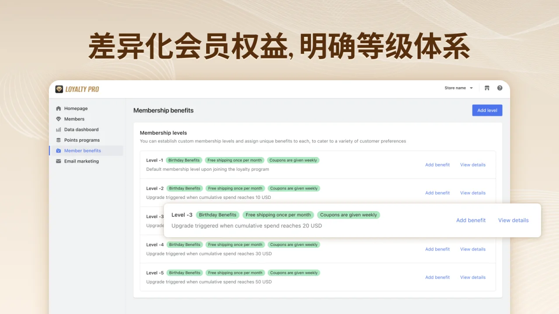The width and height of the screenshot is (559, 314).
Task: Open the storefront icon in header
Action: pyautogui.click(x=487, y=88)
